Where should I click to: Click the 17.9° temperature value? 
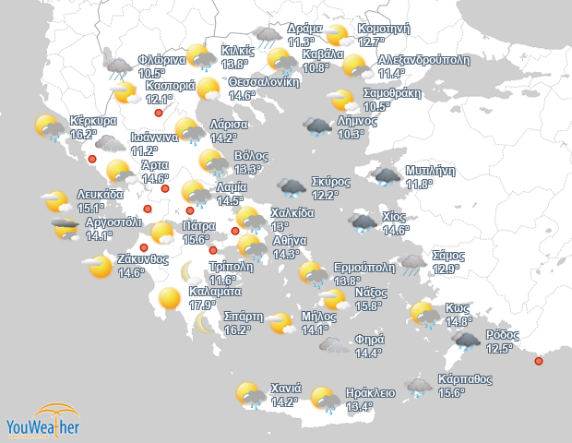(203, 305)
